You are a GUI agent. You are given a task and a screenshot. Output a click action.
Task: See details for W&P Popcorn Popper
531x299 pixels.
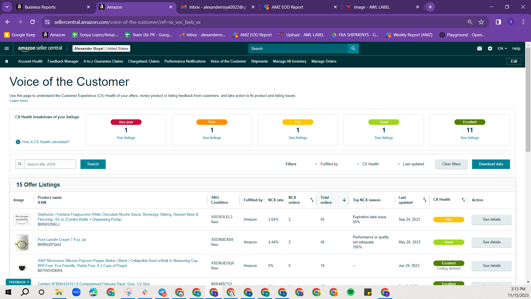click(x=491, y=266)
